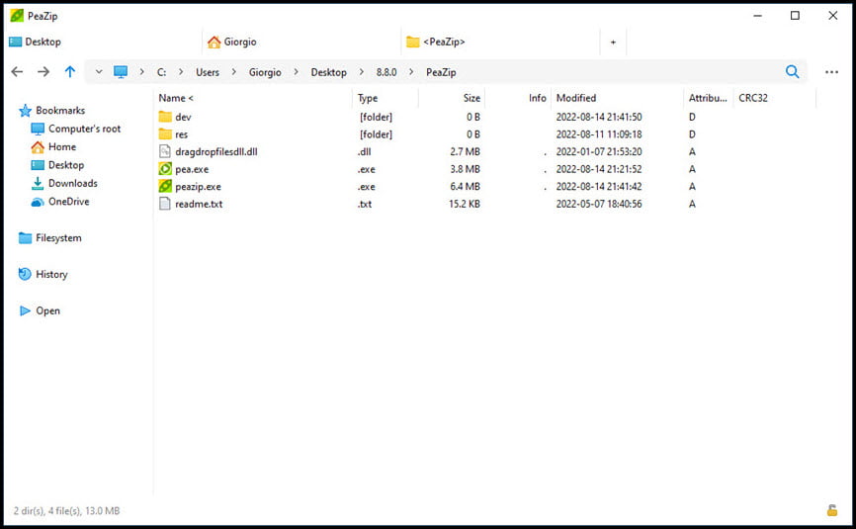Click the dragdropfilesdll.dll file icon
This screenshot has height=529, width=856.
tap(165, 151)
